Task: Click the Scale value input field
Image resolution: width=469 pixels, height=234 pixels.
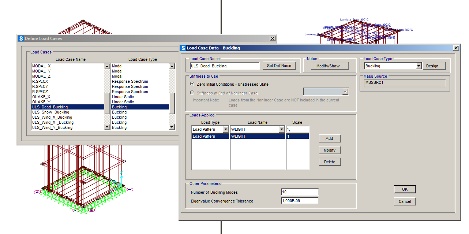Action: point(297,129)
